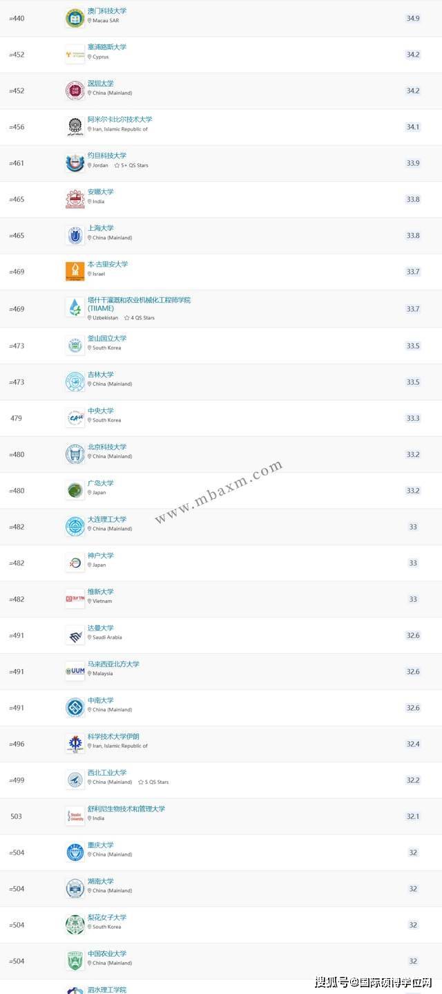The height and width of the screenshot is (994, 442).
Task: Click the Shoolini University logo
Action: click(75, 816)
